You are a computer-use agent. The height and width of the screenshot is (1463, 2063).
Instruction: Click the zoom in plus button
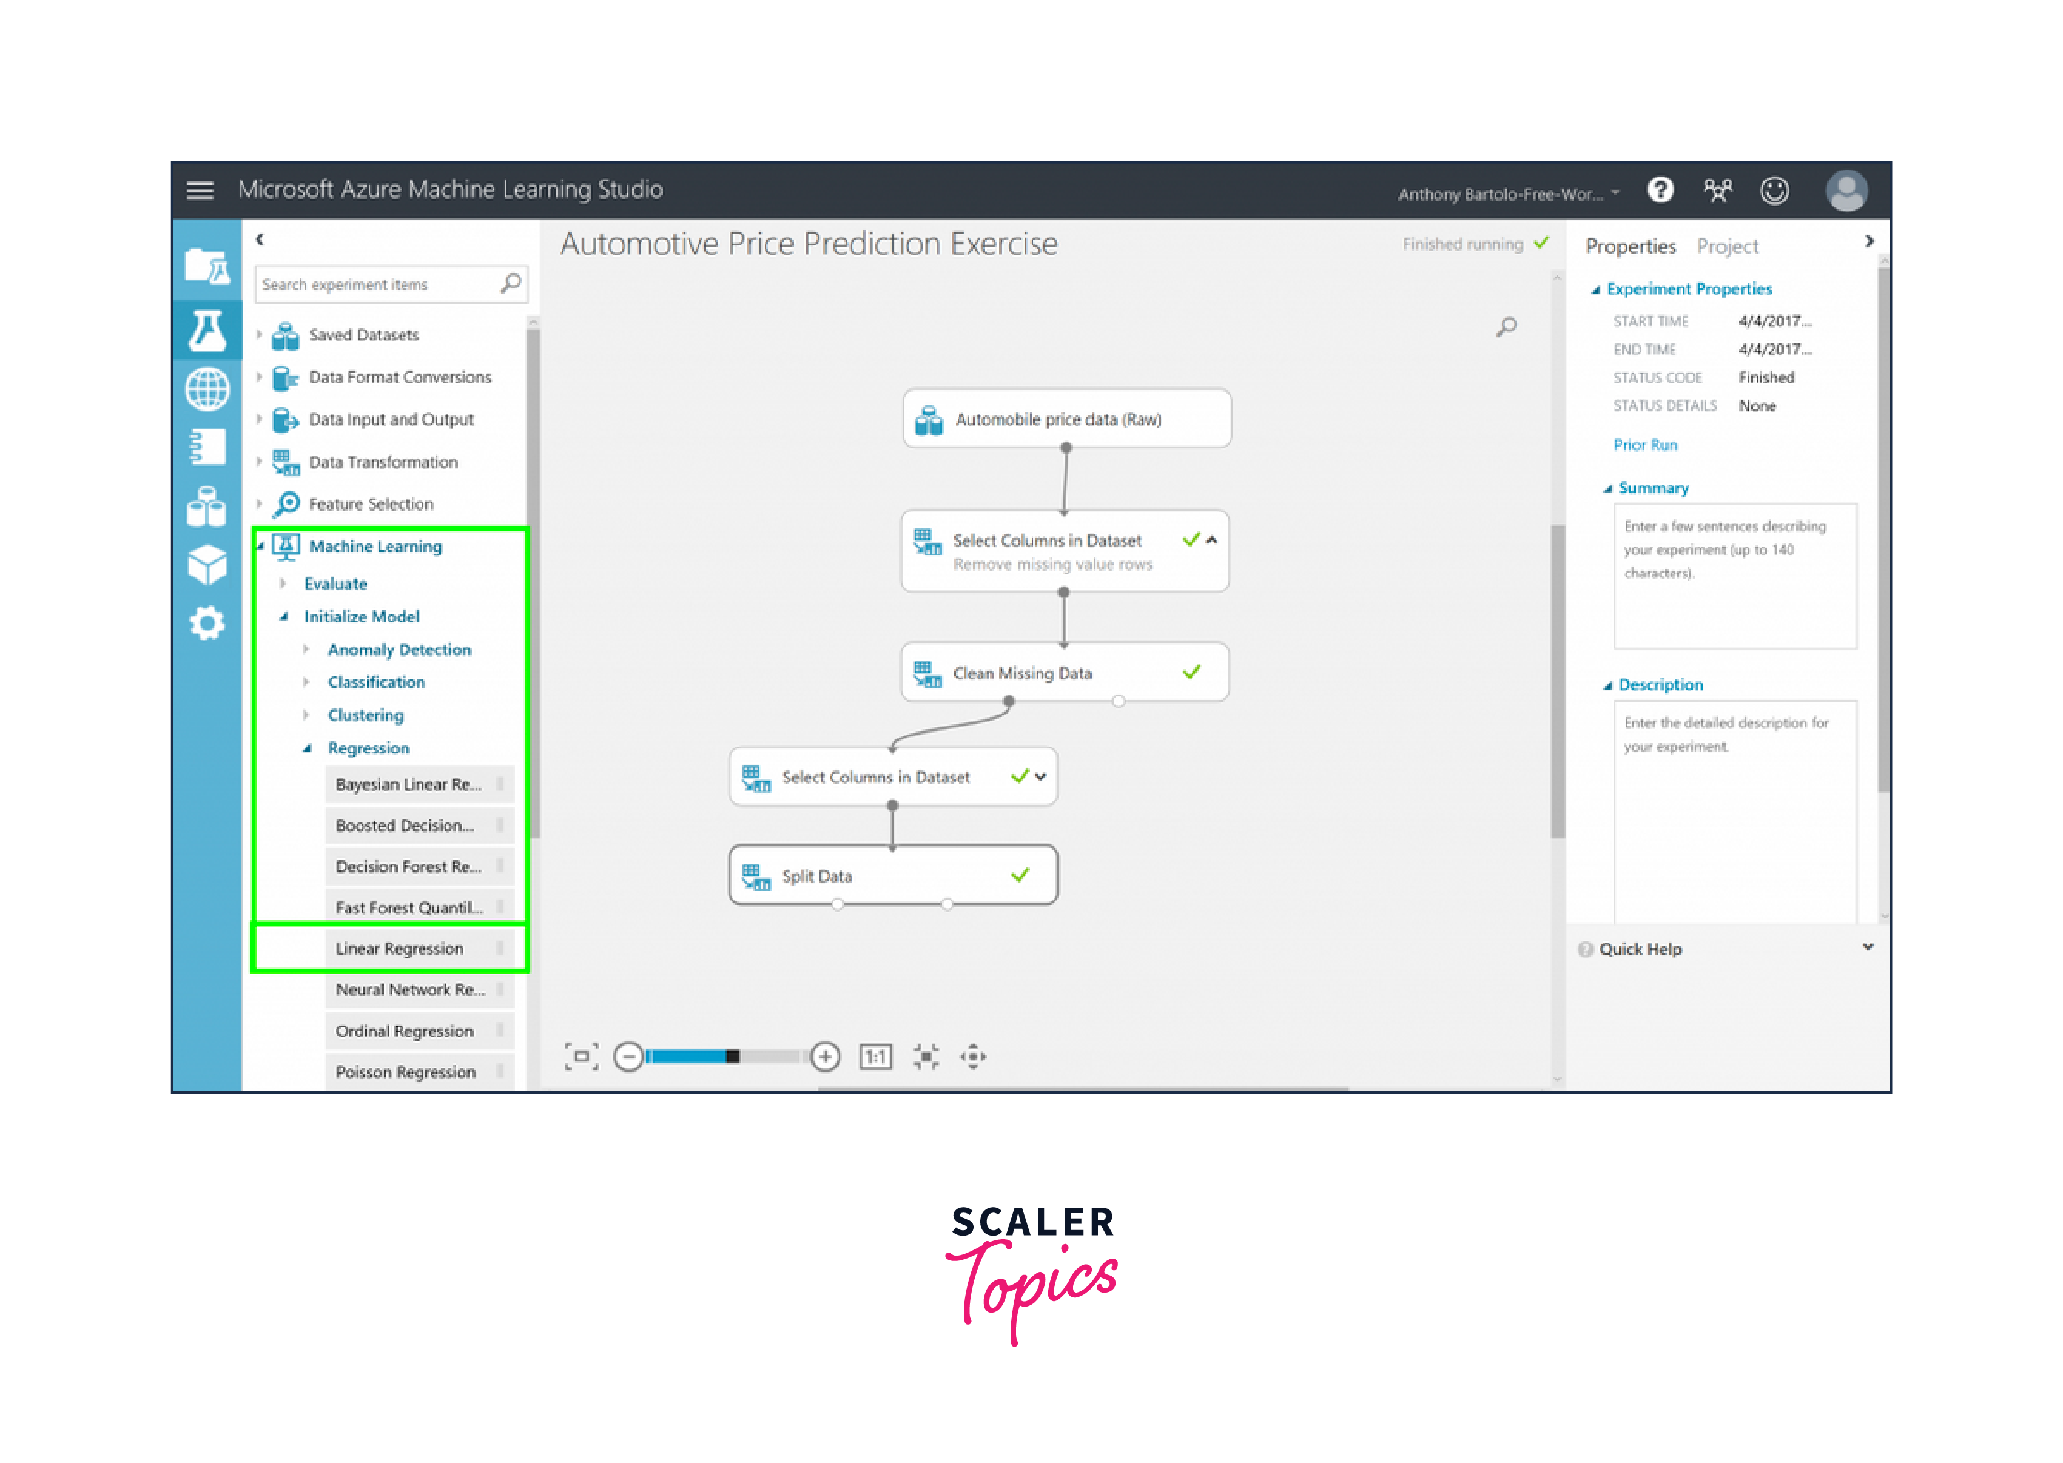[824, 1056]
